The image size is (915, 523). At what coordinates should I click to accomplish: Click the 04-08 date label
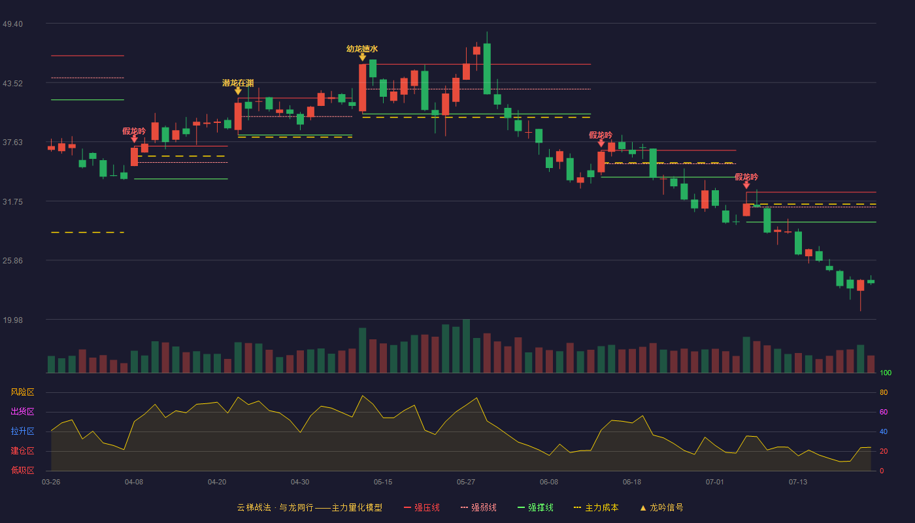pos(134,482)
